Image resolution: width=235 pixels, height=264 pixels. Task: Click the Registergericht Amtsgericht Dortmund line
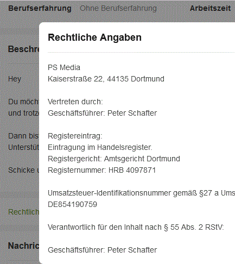click(x=114, y=159)
